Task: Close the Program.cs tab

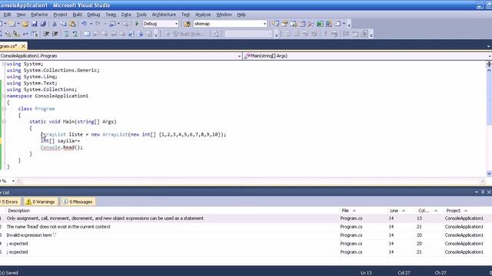Action: click(x=23, y=46)
